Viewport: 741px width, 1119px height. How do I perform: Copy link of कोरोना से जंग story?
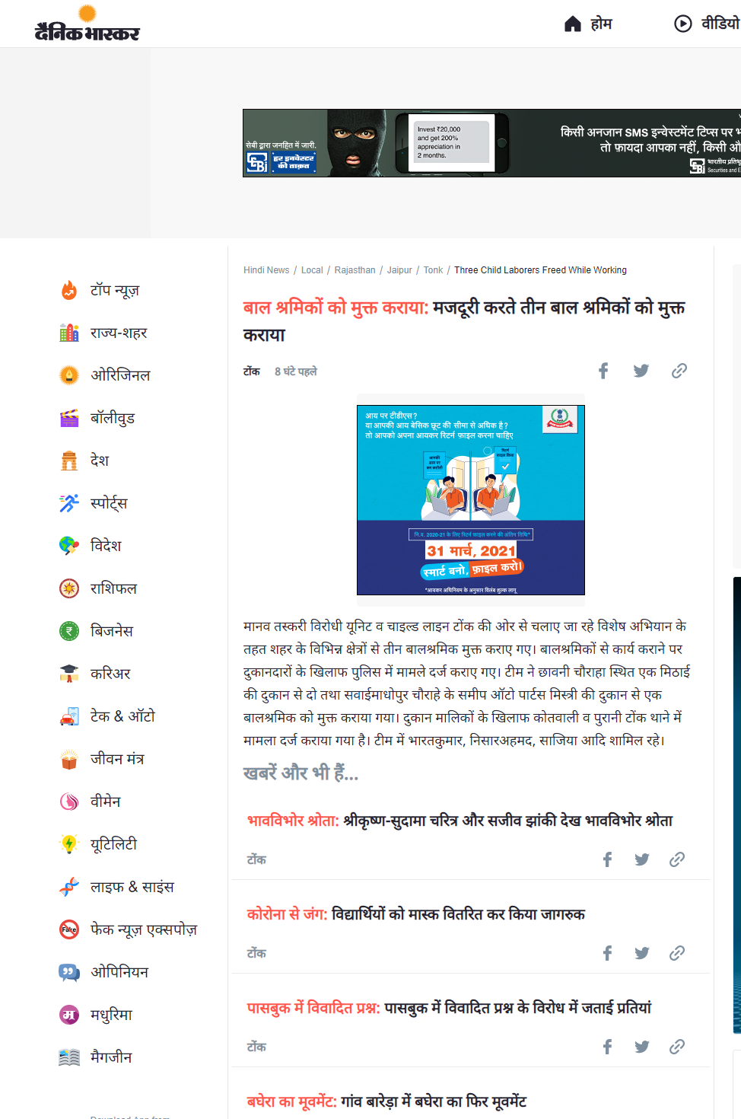pos(677,953)
